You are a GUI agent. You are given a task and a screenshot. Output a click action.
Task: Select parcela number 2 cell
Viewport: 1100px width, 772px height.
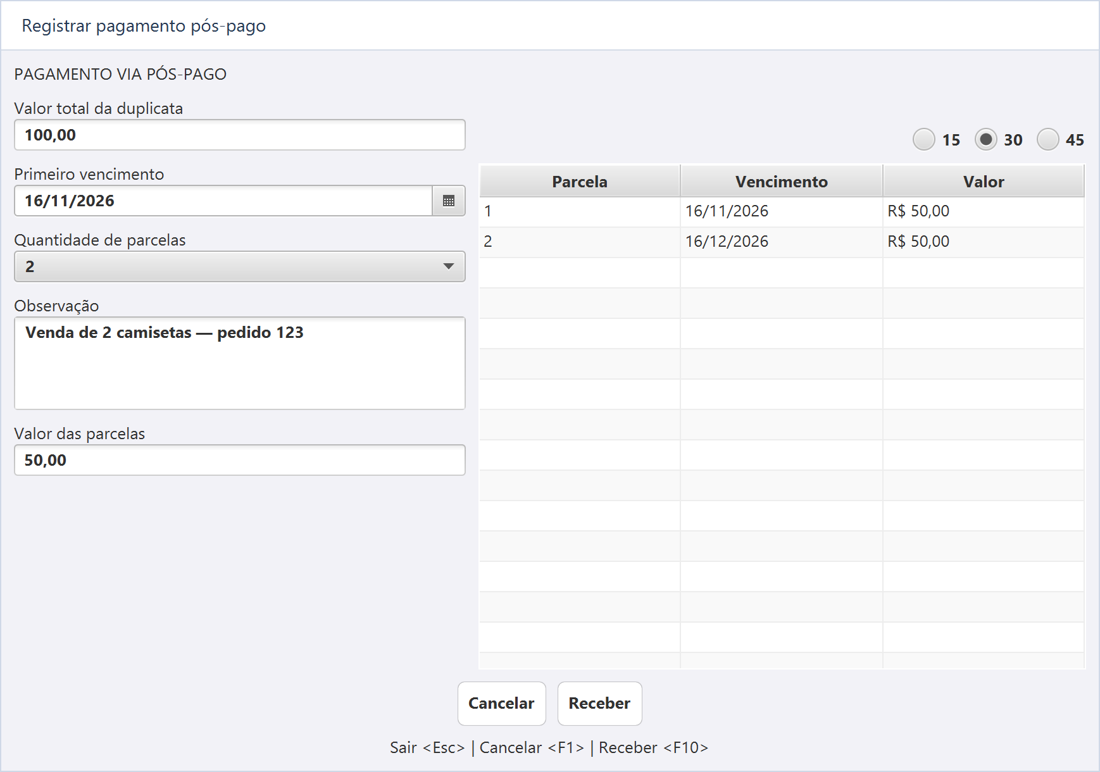(580, 242)
